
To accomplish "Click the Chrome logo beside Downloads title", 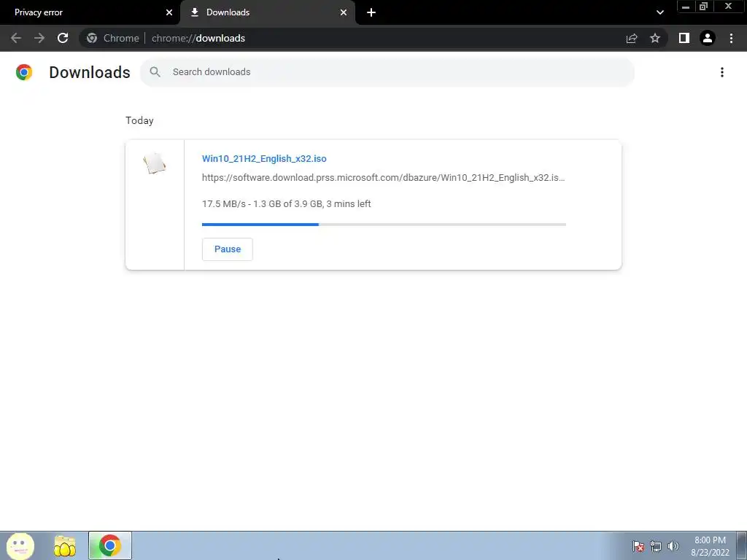I will 24,72.
